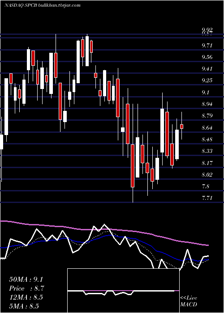
Task: Open the MACD inset chart panel
Action: 123,291
